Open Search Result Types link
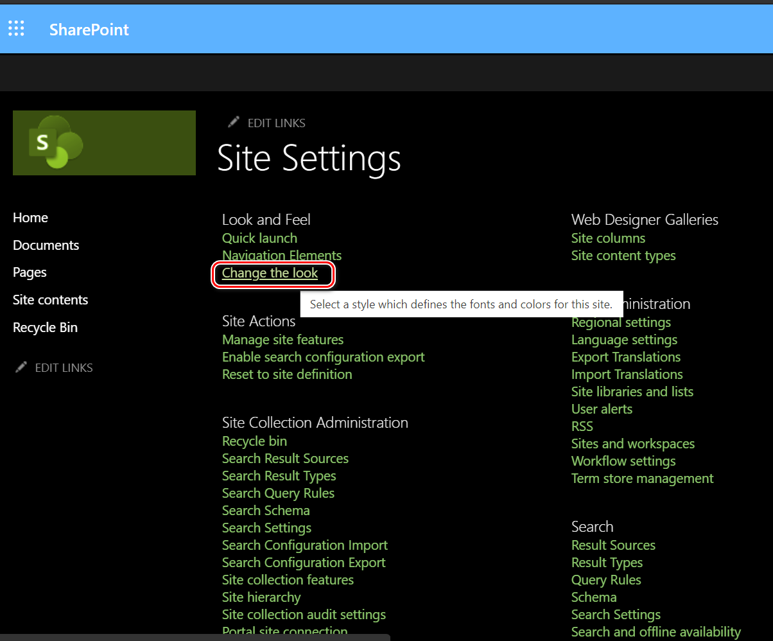The height and width of the screenshot is (641, 773). [x=279, y=476]
